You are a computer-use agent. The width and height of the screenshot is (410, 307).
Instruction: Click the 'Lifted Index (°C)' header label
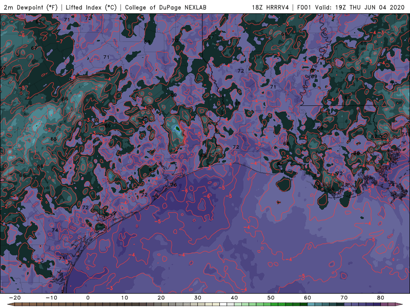(x=91, y=7)
